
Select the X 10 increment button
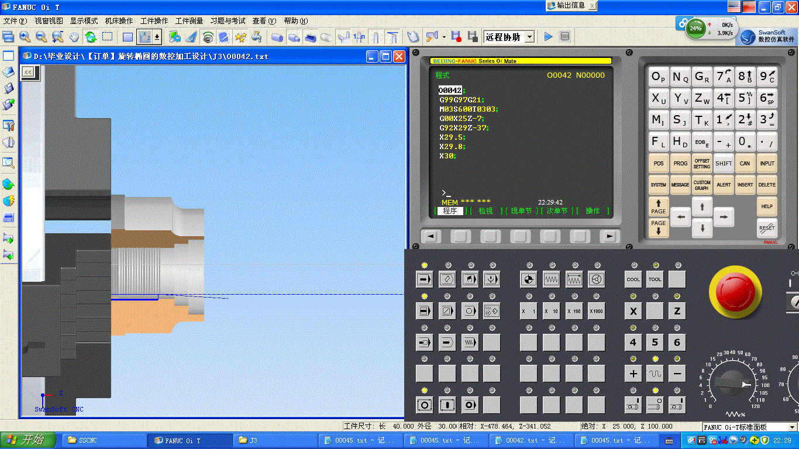pyautogui.click(x=551, y=311)
